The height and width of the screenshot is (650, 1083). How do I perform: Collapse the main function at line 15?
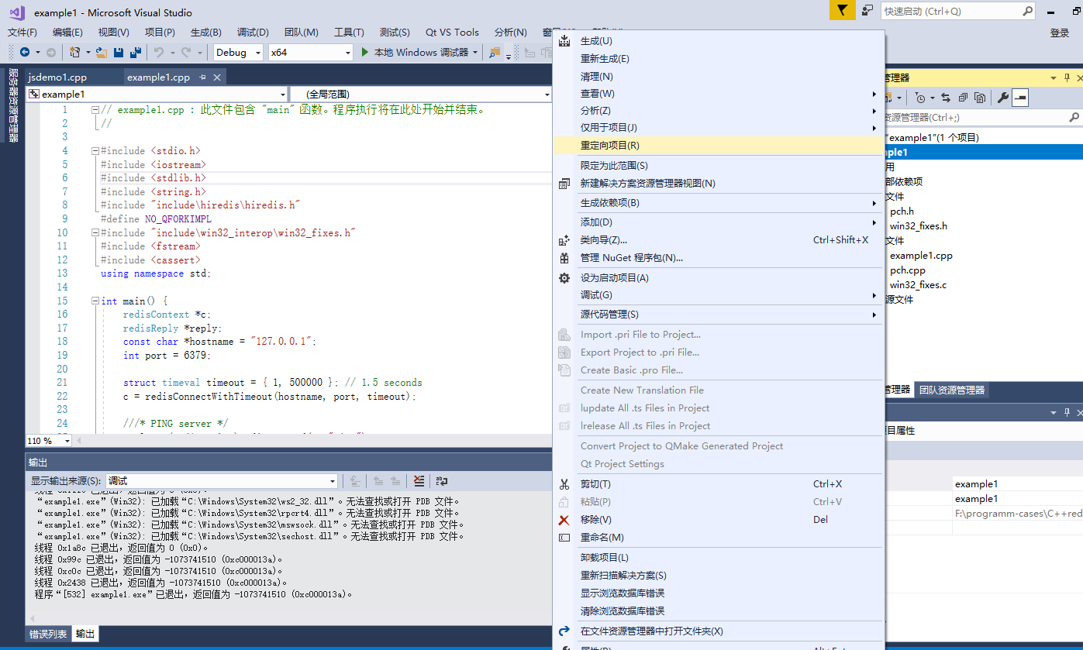(x=95, y=300)
